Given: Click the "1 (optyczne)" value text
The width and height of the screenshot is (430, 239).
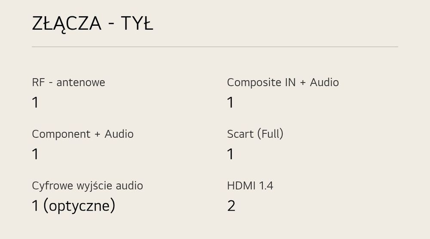Looking at the screenshot, I should coord(74,206).
